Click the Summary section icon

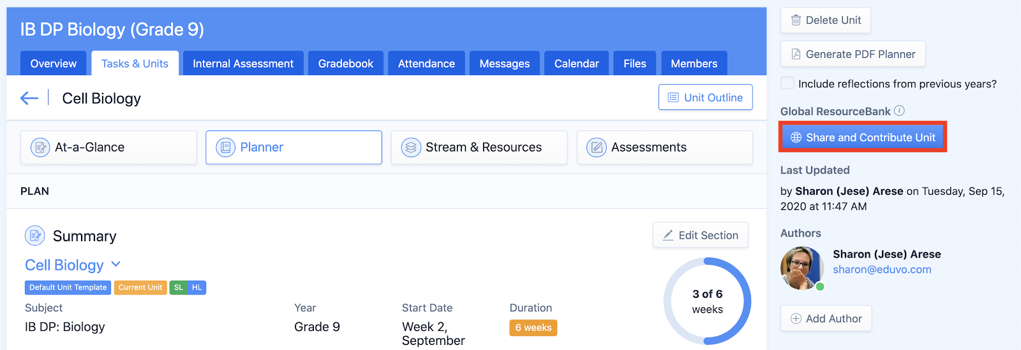(x=35, y=236)
